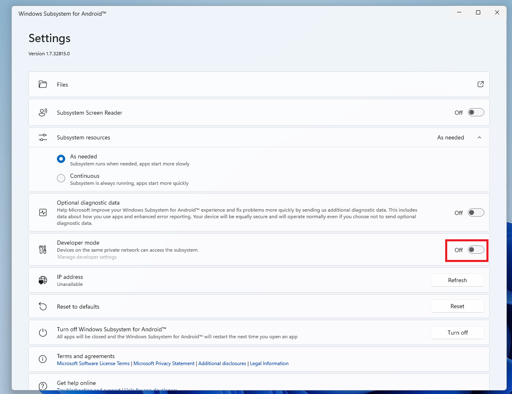This screenshot has width=512, height=394.
Task: Click the IP address Unavailable text
Action: pyautogui.click(x=70, y=284)
